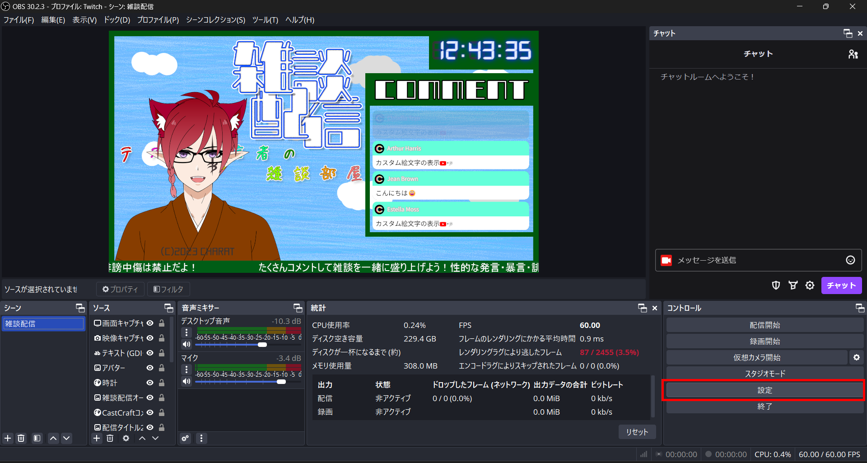Toggle visibility of 画面キャプチャ source
The height and width of the screenshot is (463, 867).
(150, 323)
